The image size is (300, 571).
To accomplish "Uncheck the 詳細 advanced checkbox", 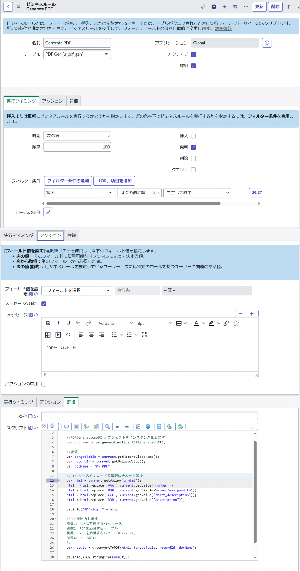I will coord(193,66).
